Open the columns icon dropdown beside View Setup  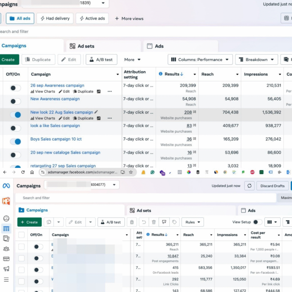[272, 222]
